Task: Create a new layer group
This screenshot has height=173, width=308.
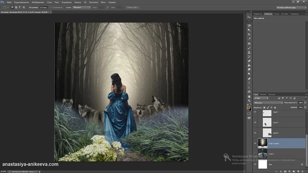Action: [294, 172]
